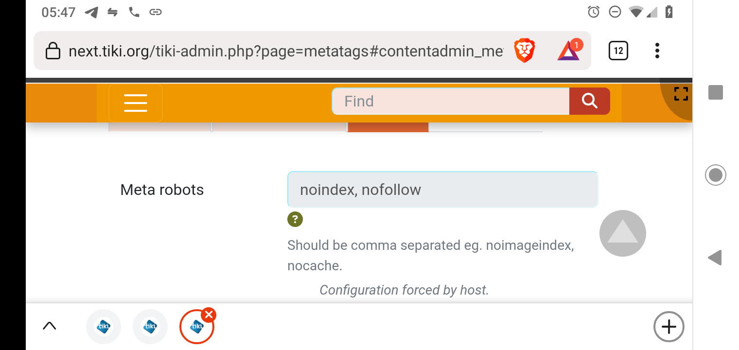
Task: Click into the Find search field
Action: pyautogui.click(x=451, y=101)
